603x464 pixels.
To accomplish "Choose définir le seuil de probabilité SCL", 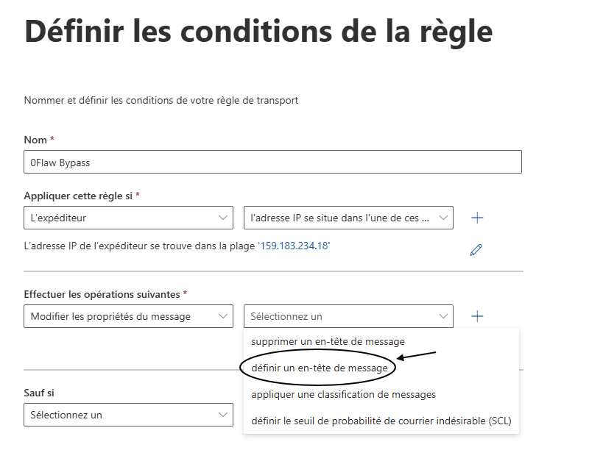I will click(x=383, y=421).
